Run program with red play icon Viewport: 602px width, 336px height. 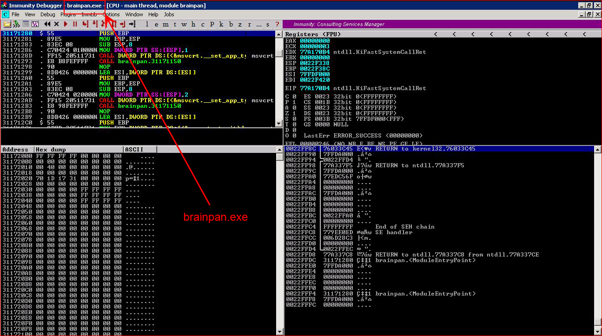click(x=66, y=24)
